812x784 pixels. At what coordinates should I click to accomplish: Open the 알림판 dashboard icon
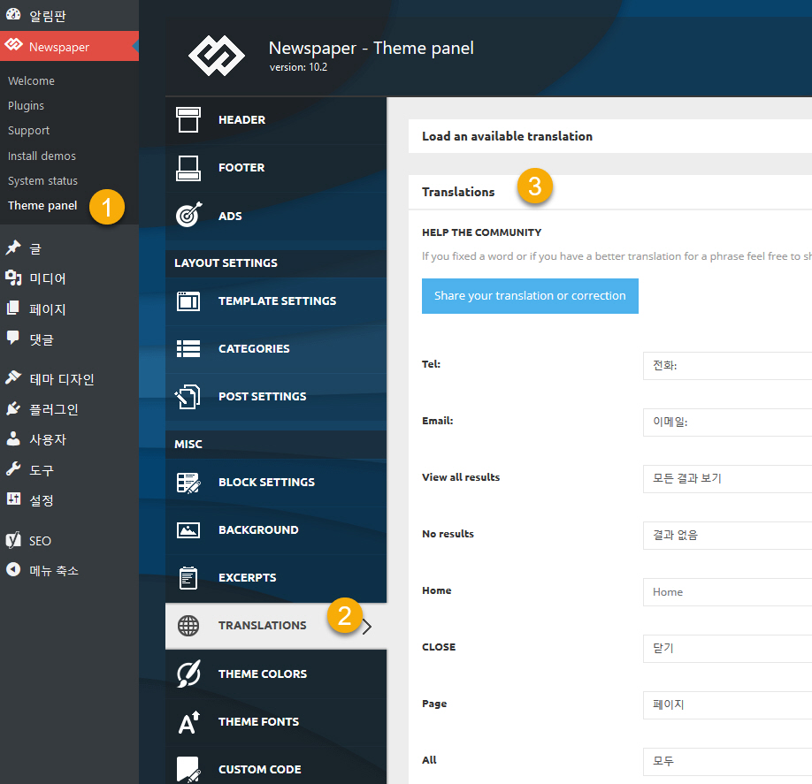tap(13, 14)
